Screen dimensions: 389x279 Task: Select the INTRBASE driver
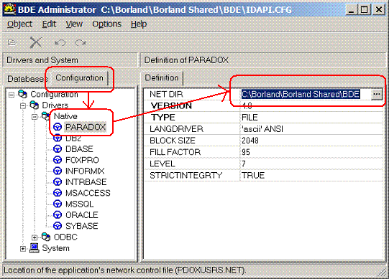pyautogui.click(x=86, y=182)
